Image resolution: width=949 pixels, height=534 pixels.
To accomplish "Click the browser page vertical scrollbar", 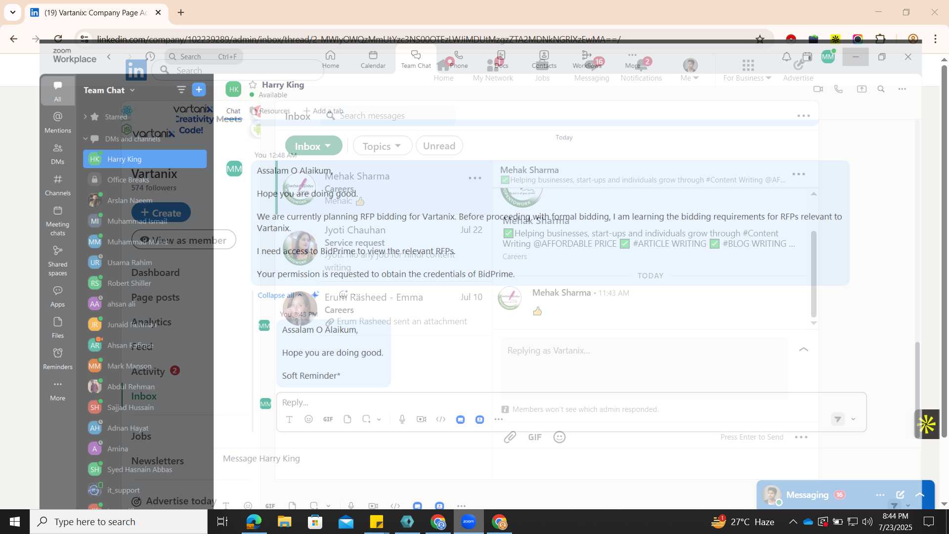I will click(x=944, y=251).
